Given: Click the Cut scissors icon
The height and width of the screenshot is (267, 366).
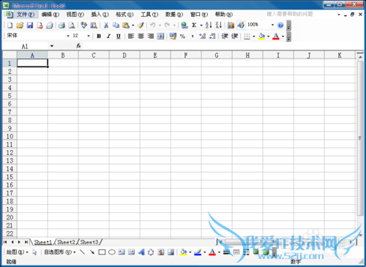Looking at the screenshot, I should point(106,25).
